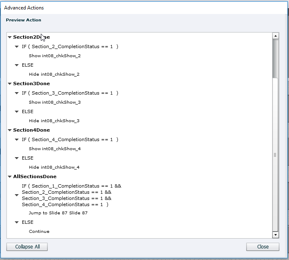Collapse IF Section_4_CompletionStatus condition
Image resolution: width=289 pixels, height=260 pixels.
(x=17, y=140)
